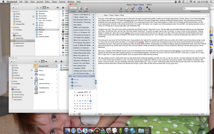This screenshot has width=214, height=134.
Task: Switch top Finder window to icon view
Action: click(x=37, y=8)
